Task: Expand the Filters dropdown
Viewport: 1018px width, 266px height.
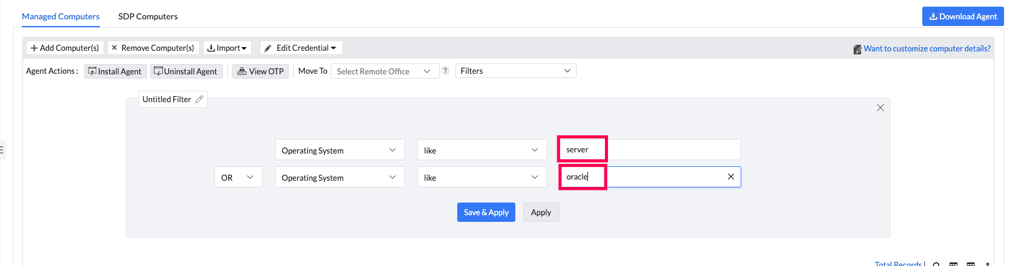Action: [515, 71]
